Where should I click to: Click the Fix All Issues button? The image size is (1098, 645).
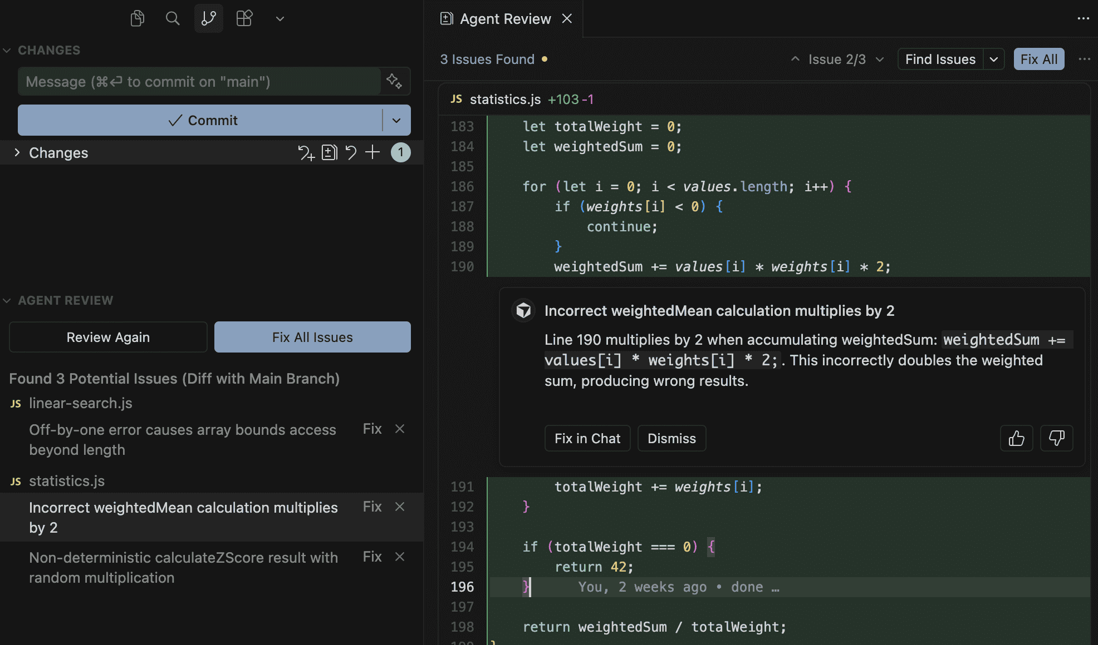coord(312,337)
